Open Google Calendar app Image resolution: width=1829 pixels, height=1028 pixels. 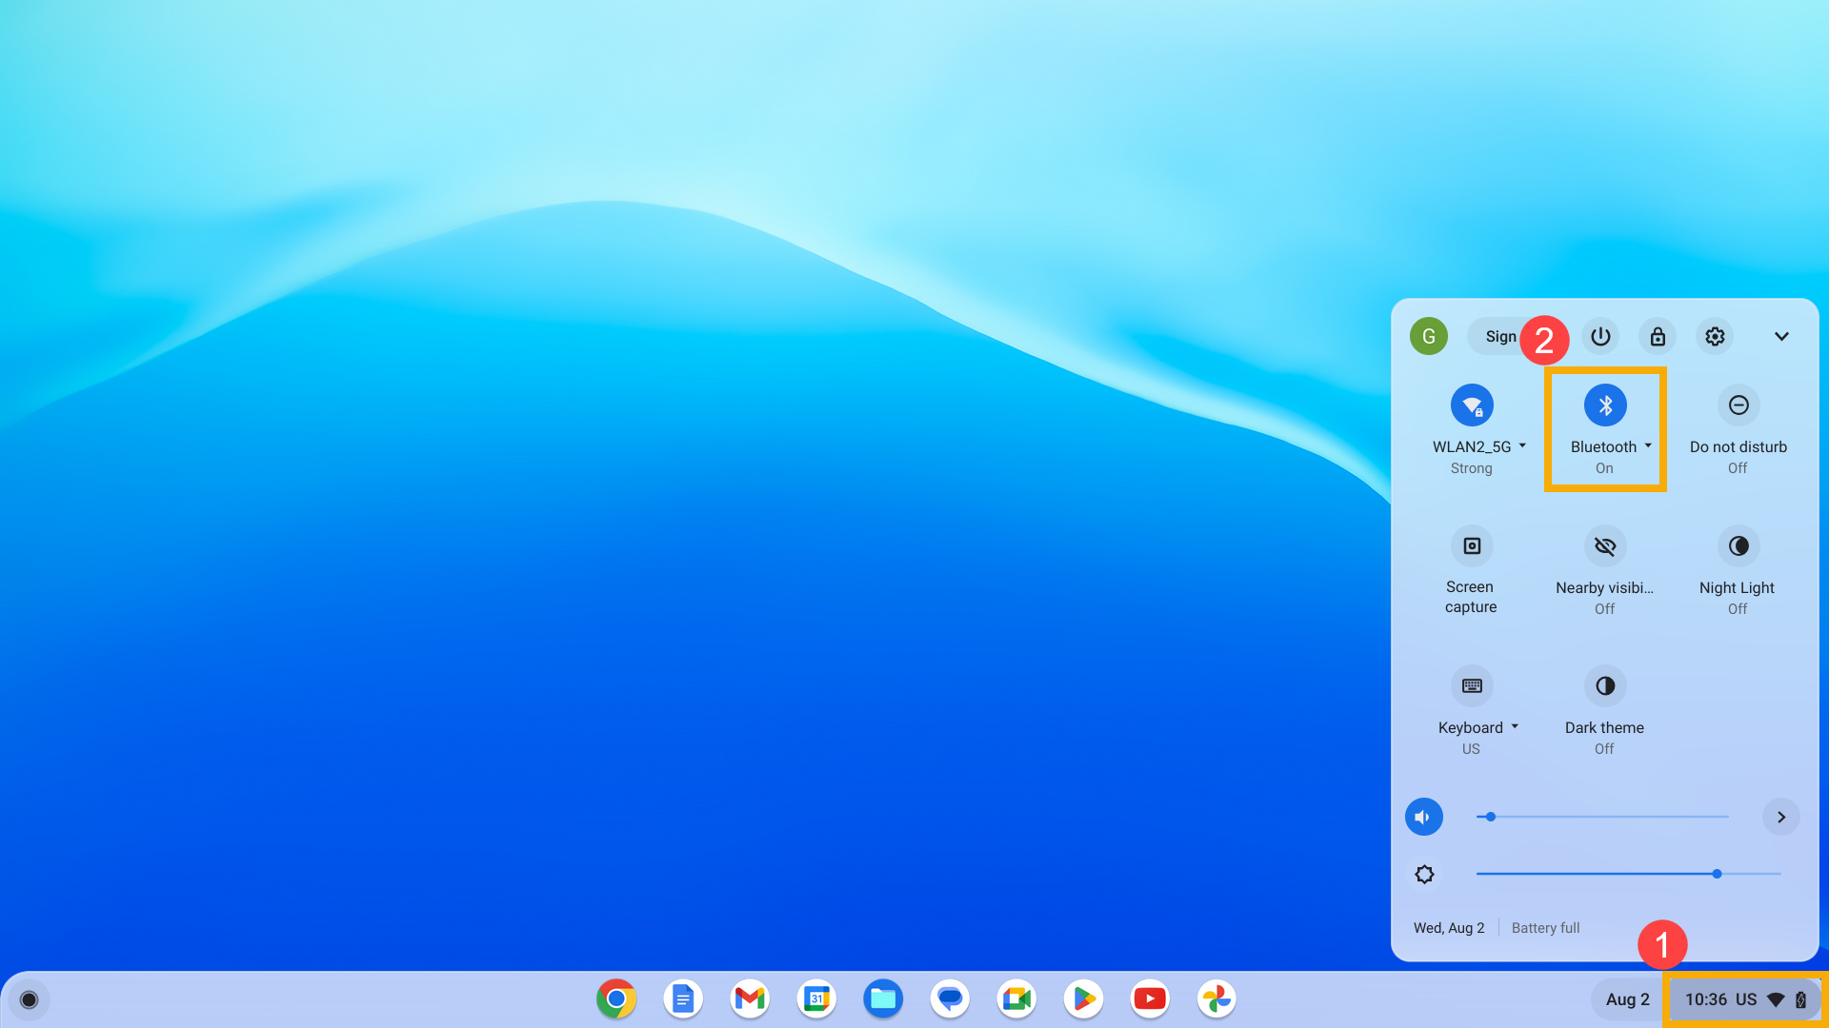click(x=817, y=998)
